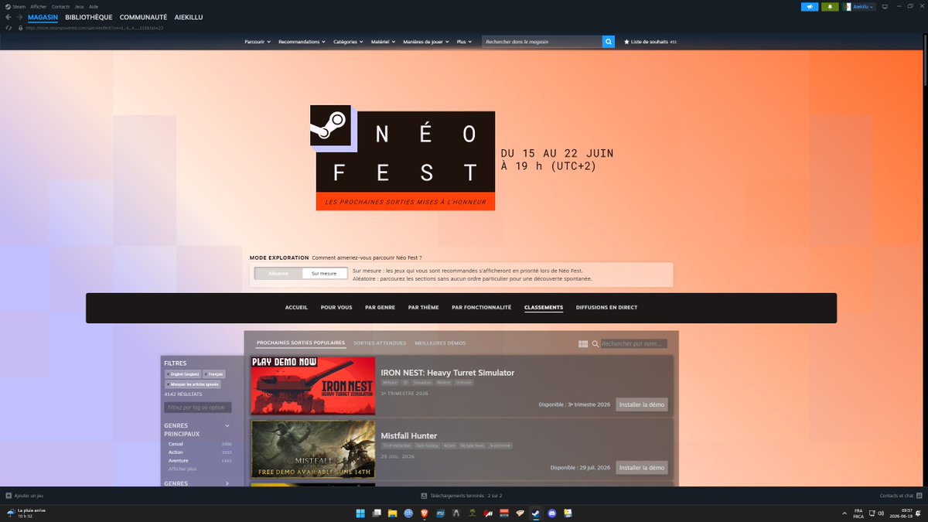This screenshot has height=522, width=928.
Task: Remove the Français filter chip
Action: (x=214, y=374)
